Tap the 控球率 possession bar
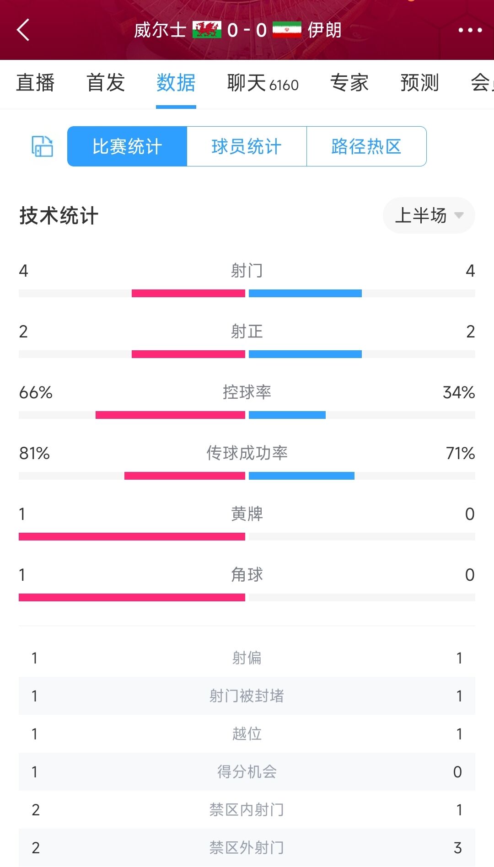Screen dimensions: 494x867 [x=247, y=415]
